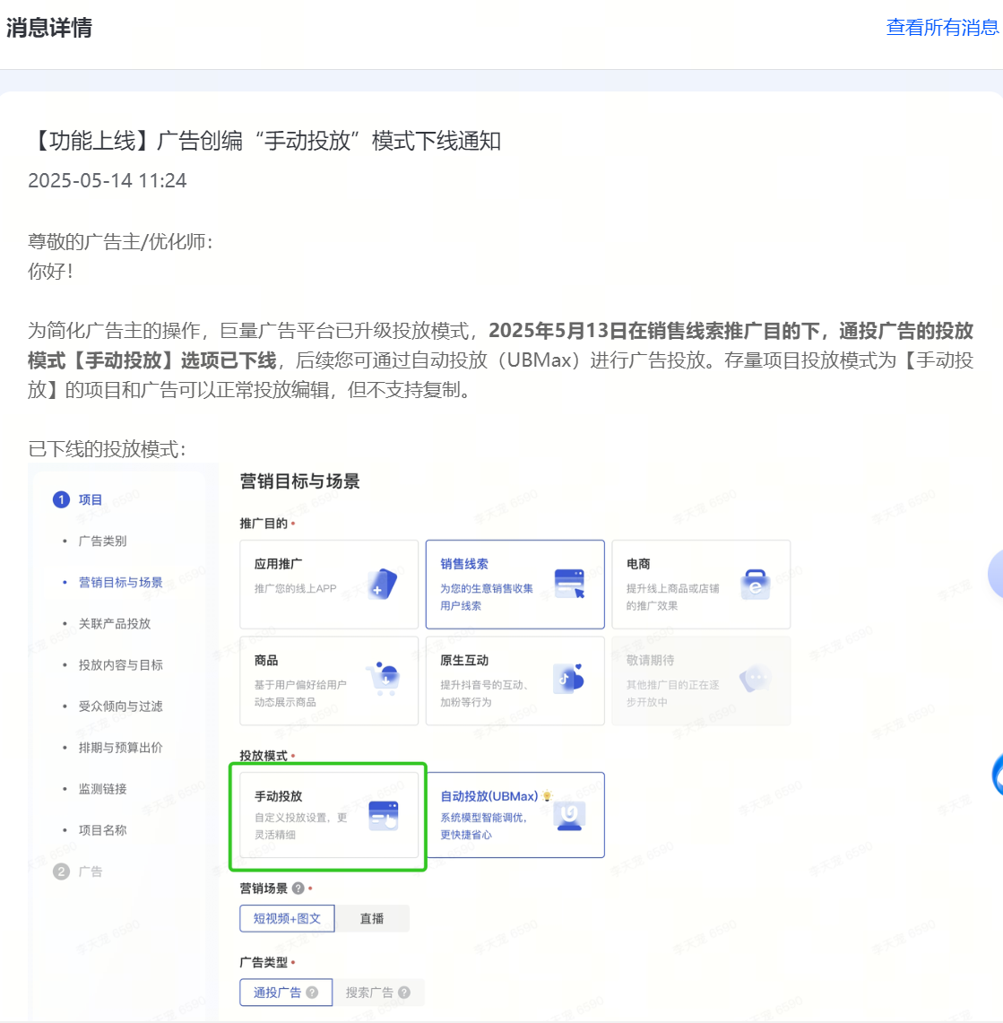1003x1023 pixels.
Task: Select step 2 广告 in navigation
Action: (90, 871)
